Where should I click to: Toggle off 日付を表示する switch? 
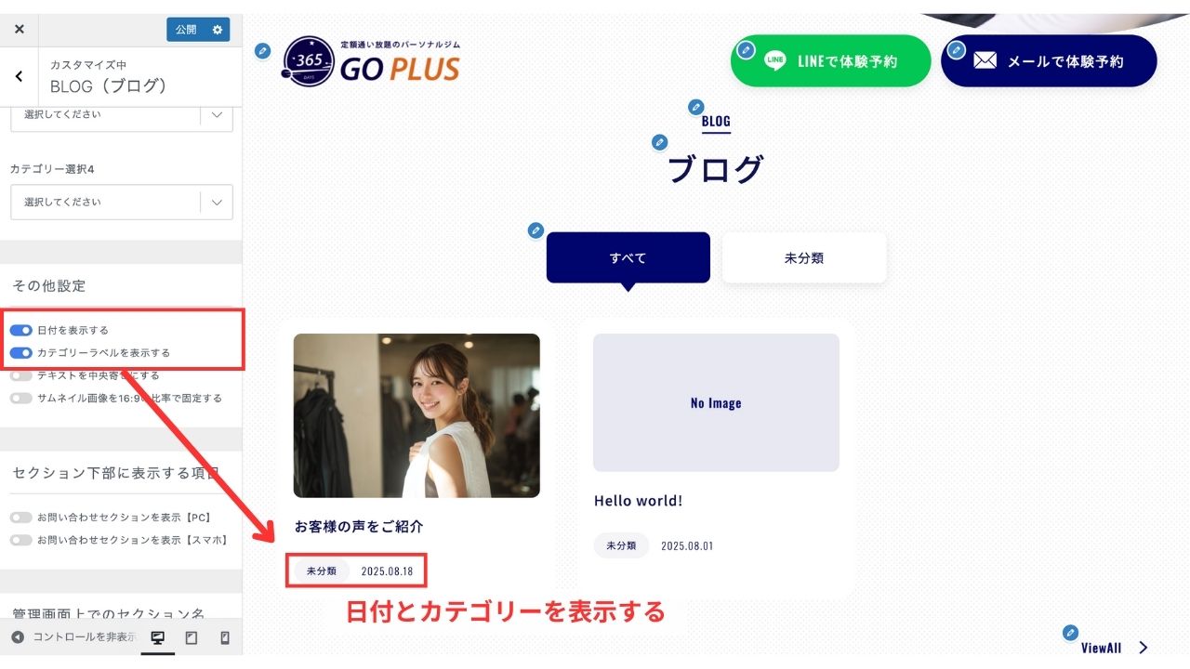tap(21, 330)
